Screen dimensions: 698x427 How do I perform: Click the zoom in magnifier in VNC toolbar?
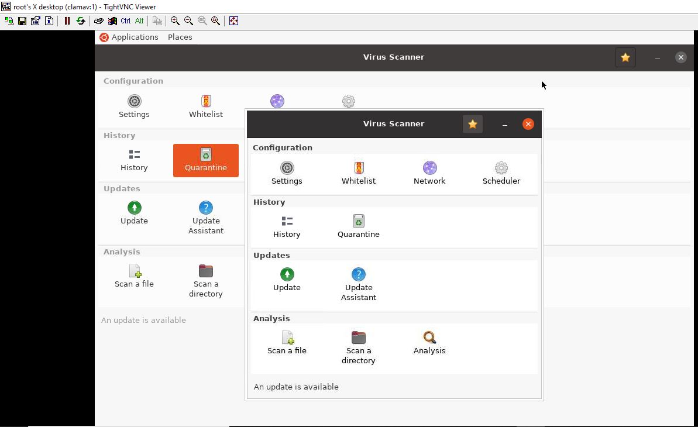[175, 21]
